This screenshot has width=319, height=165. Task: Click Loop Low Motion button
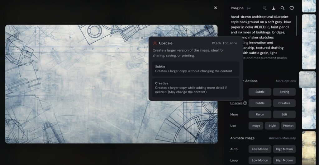[260, 160]
